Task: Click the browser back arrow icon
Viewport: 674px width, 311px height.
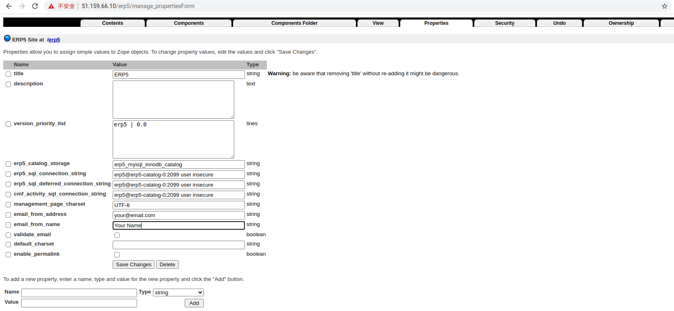Action: tap(9, 6)
